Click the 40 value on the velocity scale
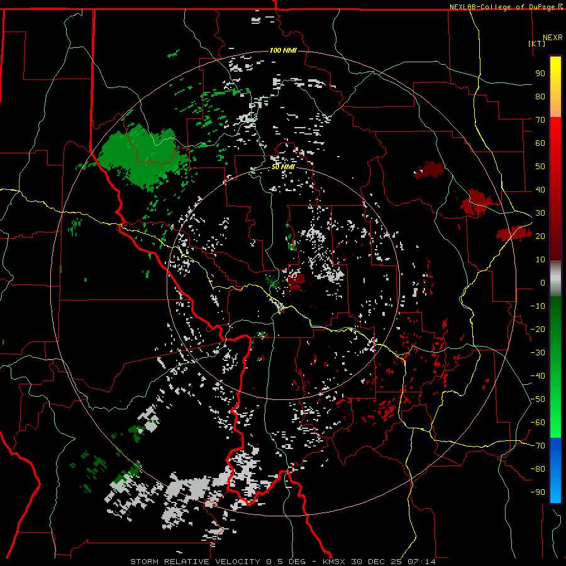Image resolution: width=566 pixels, height=566 pixels. coord(540,189)
